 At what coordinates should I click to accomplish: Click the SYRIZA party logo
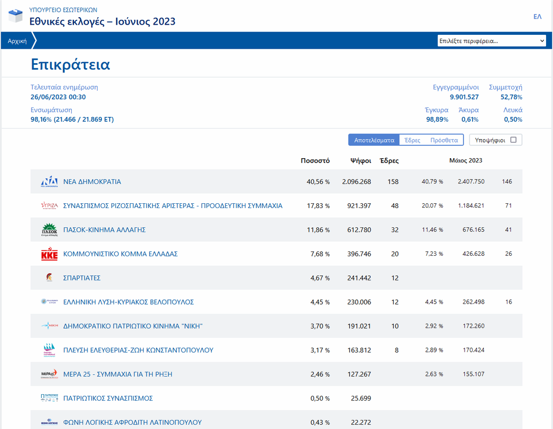pos(49,205)
